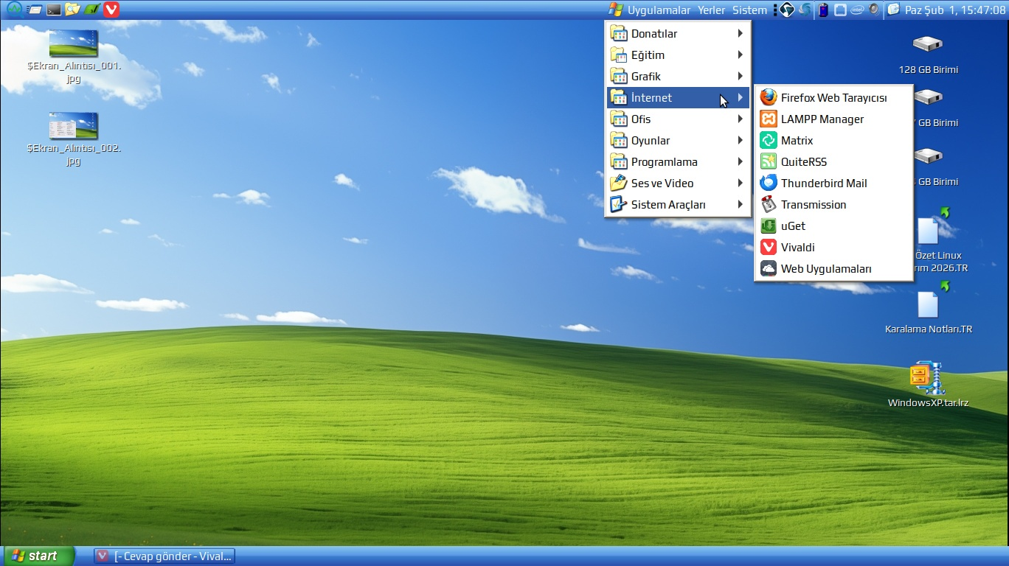Image resolution: width=1009 pixels, height=566 pixels.
Task: Expand the Eğitim submenu arrow
Action: point(740,55)
